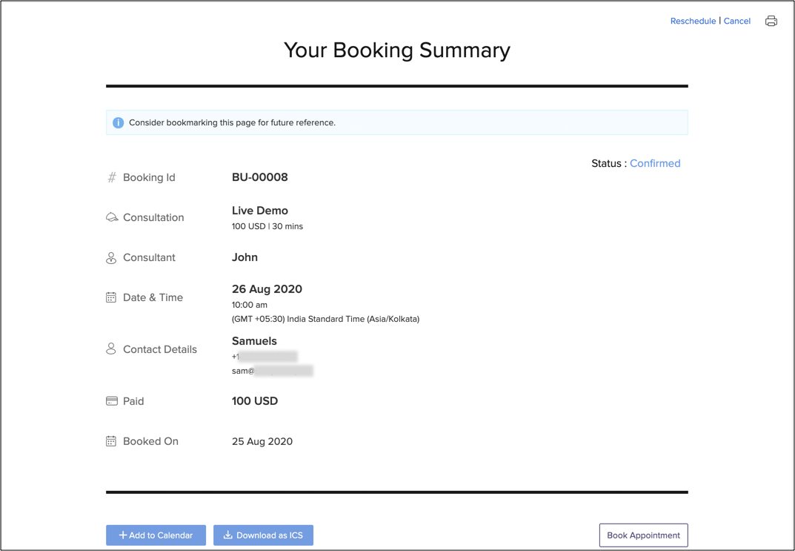
Task: Click the blue info icon
Action: (x=118, y=122)
